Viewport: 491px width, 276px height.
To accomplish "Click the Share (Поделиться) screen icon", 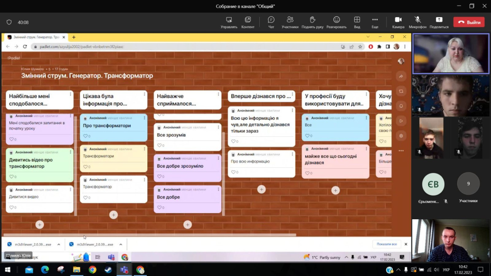I will click(439, 20).
